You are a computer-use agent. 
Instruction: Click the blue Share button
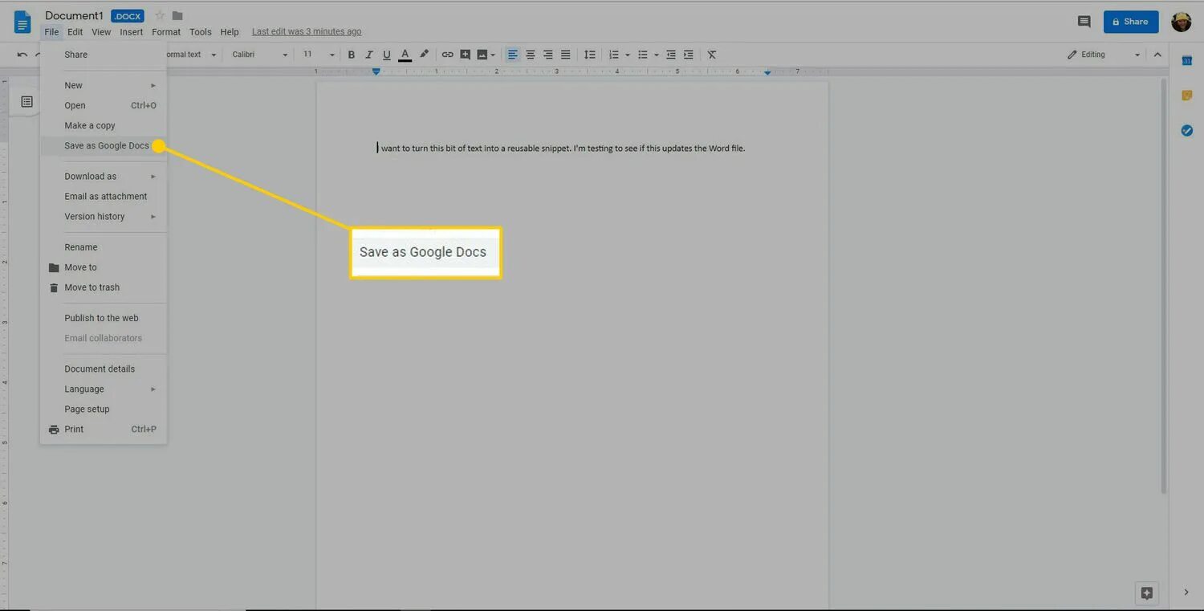click(1131, 22)
